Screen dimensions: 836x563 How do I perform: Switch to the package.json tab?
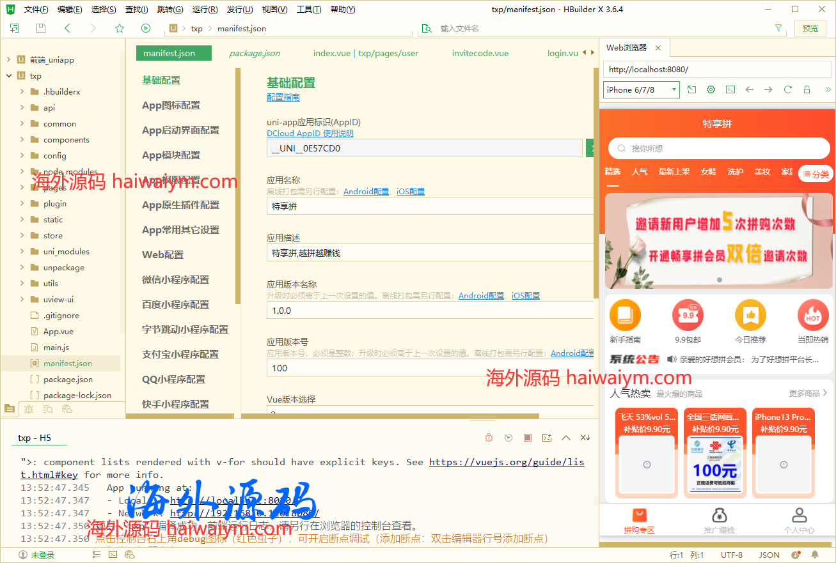[x=255, y=53]
